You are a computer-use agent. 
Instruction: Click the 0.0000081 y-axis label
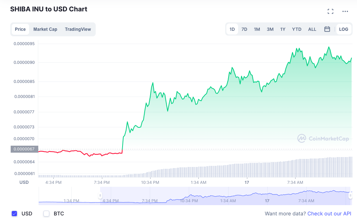24,97
